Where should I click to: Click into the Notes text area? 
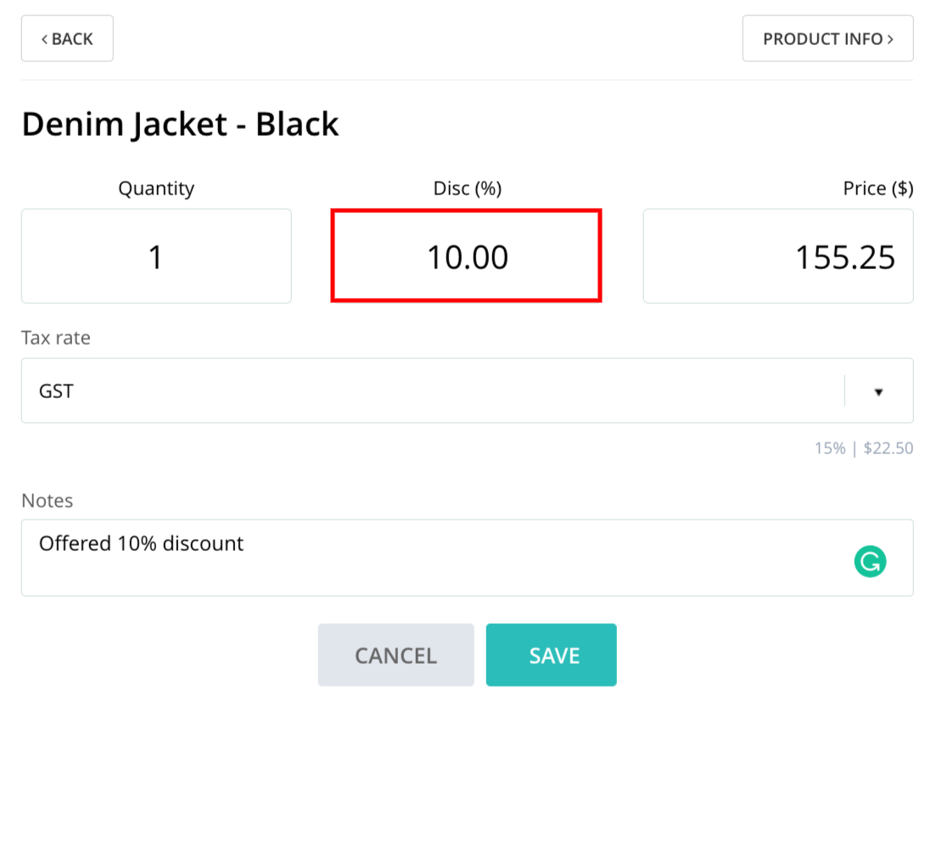click(x=467, y=558)
